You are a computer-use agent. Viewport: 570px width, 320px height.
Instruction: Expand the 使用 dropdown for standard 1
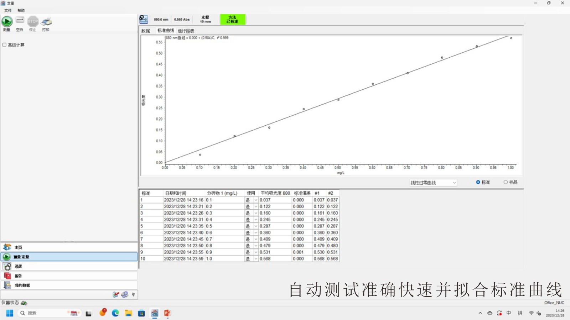pos(256,200)
